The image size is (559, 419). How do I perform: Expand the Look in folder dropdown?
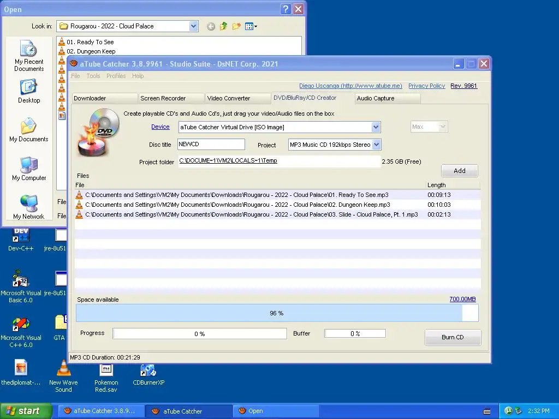coord(194,26)
